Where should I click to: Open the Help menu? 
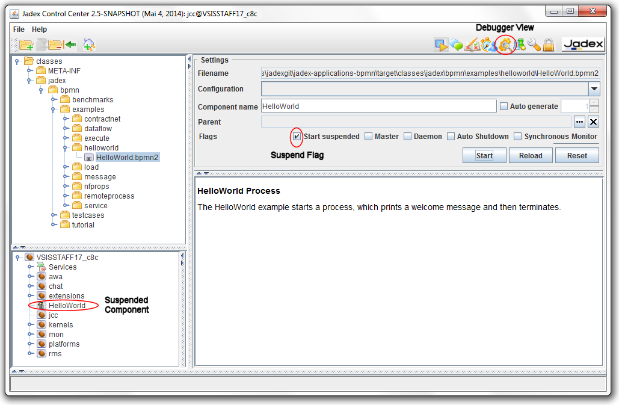point(39,29)
